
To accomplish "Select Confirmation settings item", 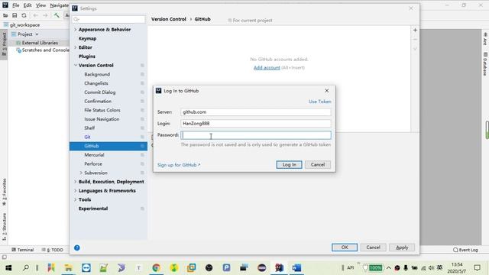I will (98, 102).
